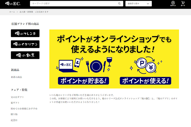Select the 俺のフレンチ brand logo

click(x=25, y=33)
